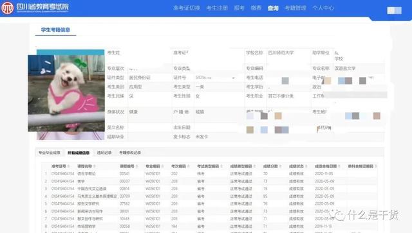Sort table by 课程名称 column icon
Viewport: 412px width, 233px height.
point(95,166)
